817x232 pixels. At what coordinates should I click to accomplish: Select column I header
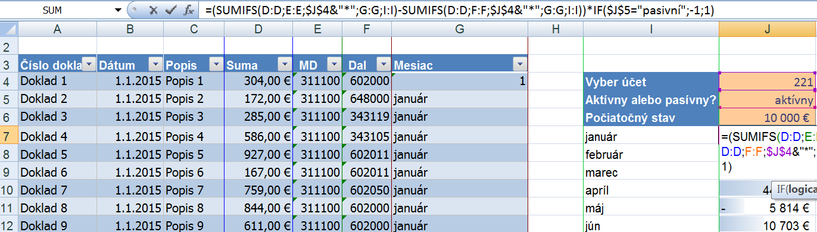(651, 29)
